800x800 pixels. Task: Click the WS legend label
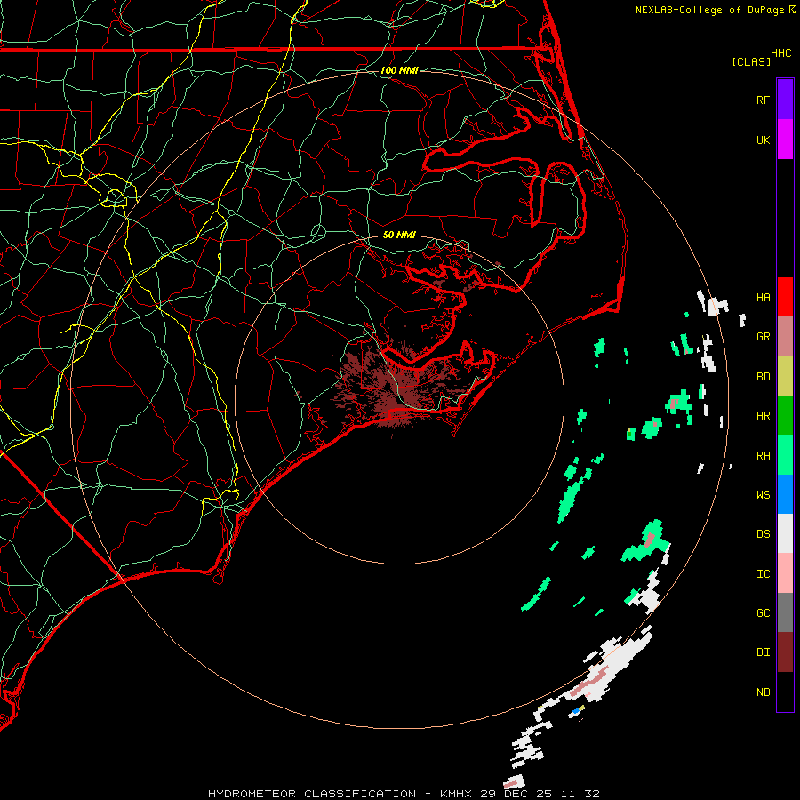click(763, 494)
